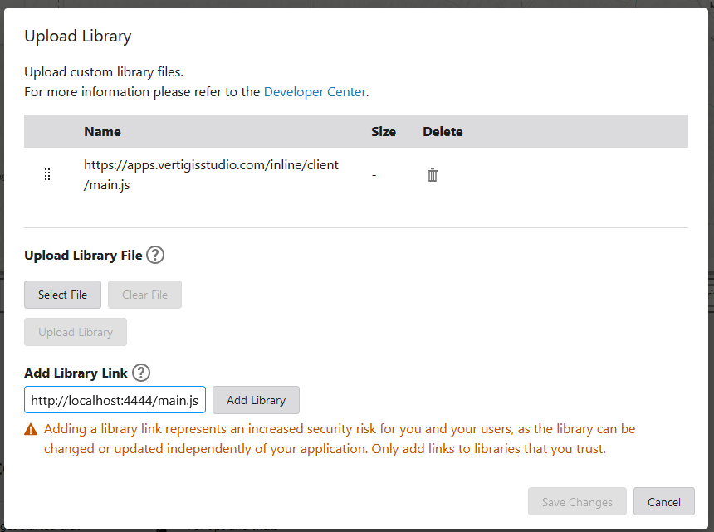This screenshot has width=714, height=532.
Task: Cancel the Upload Library dialog
Action: coord(663,502)
